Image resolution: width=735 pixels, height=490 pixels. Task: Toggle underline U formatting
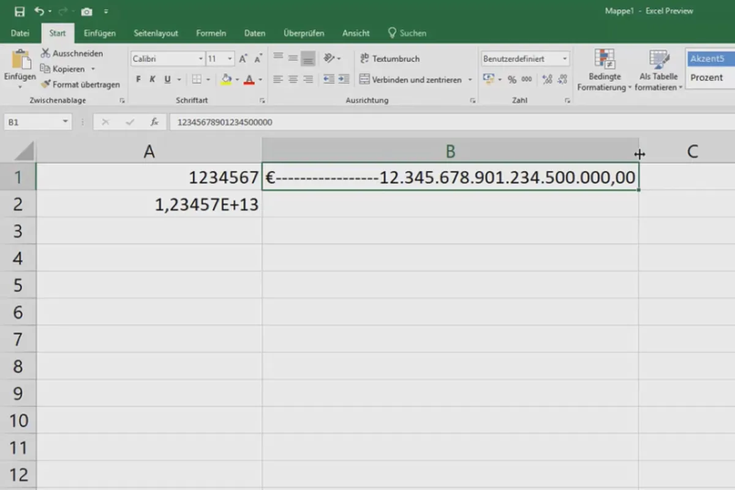[167, 80]
